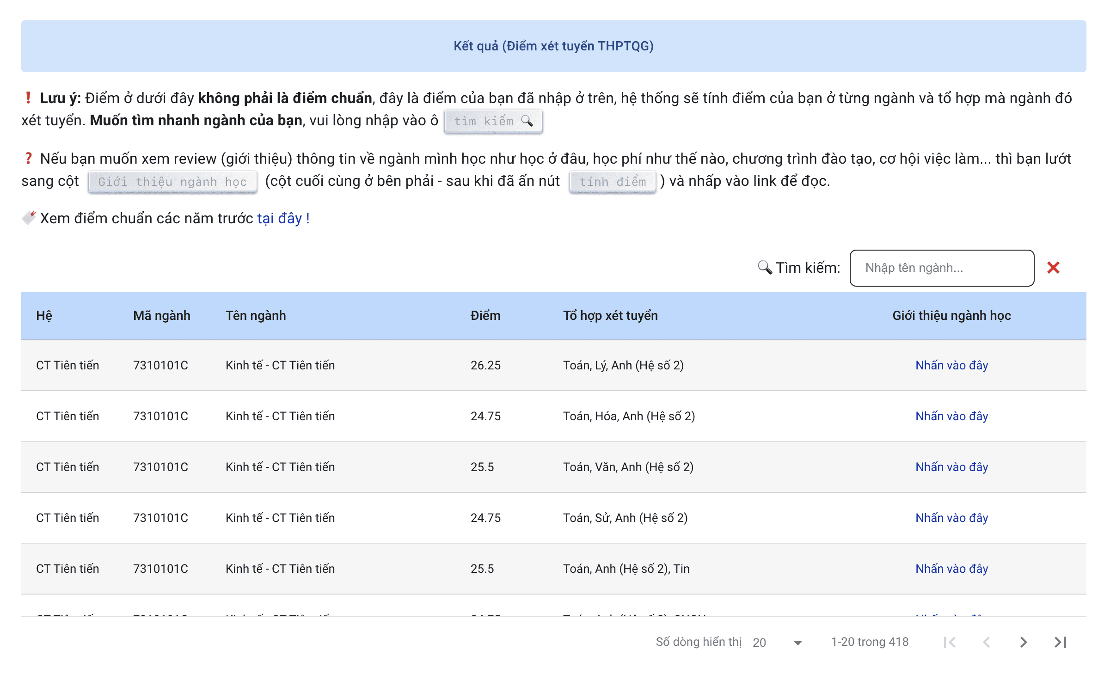Click the 'tính điểm' keyboard-style label
Image resolution: width=1104 pixels, height=675 pixels.
coord(613,182)
